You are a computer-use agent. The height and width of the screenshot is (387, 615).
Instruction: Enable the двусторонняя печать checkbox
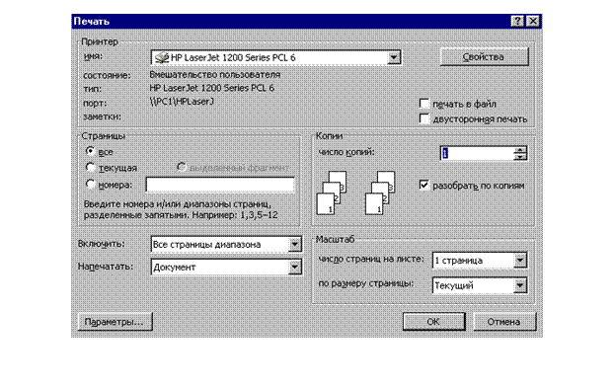coord(424,118)
